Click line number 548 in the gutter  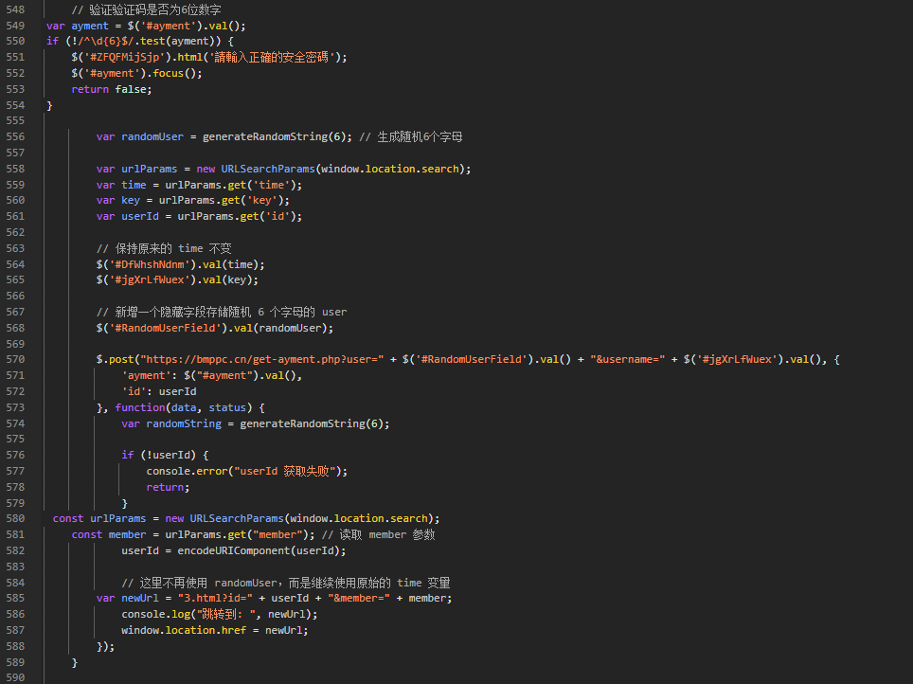pos(16,9)
